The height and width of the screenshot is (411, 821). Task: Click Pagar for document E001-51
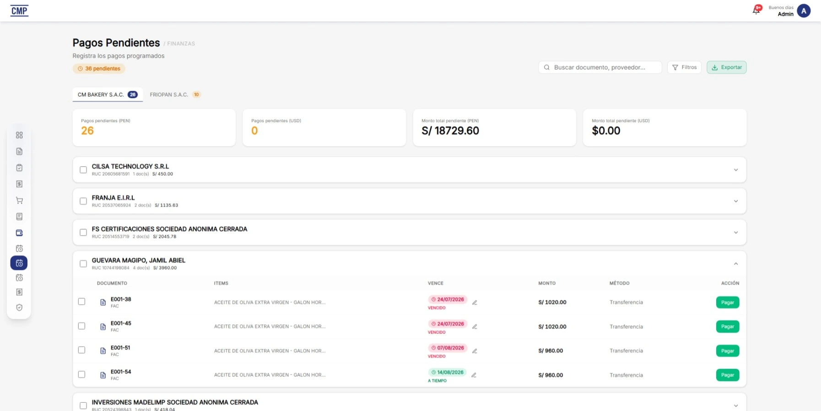click(x=728, y=351)
